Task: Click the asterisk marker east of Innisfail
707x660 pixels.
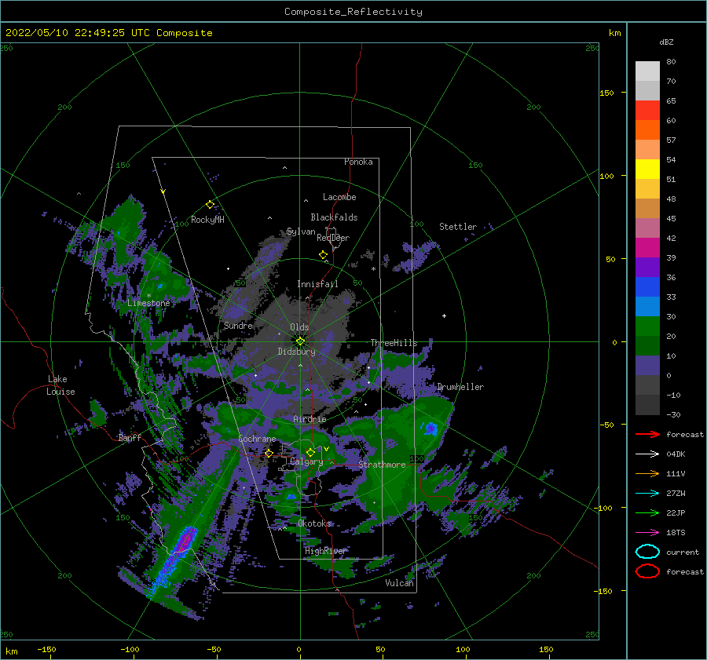Action: pyautogui.click(x=373, y=269)
